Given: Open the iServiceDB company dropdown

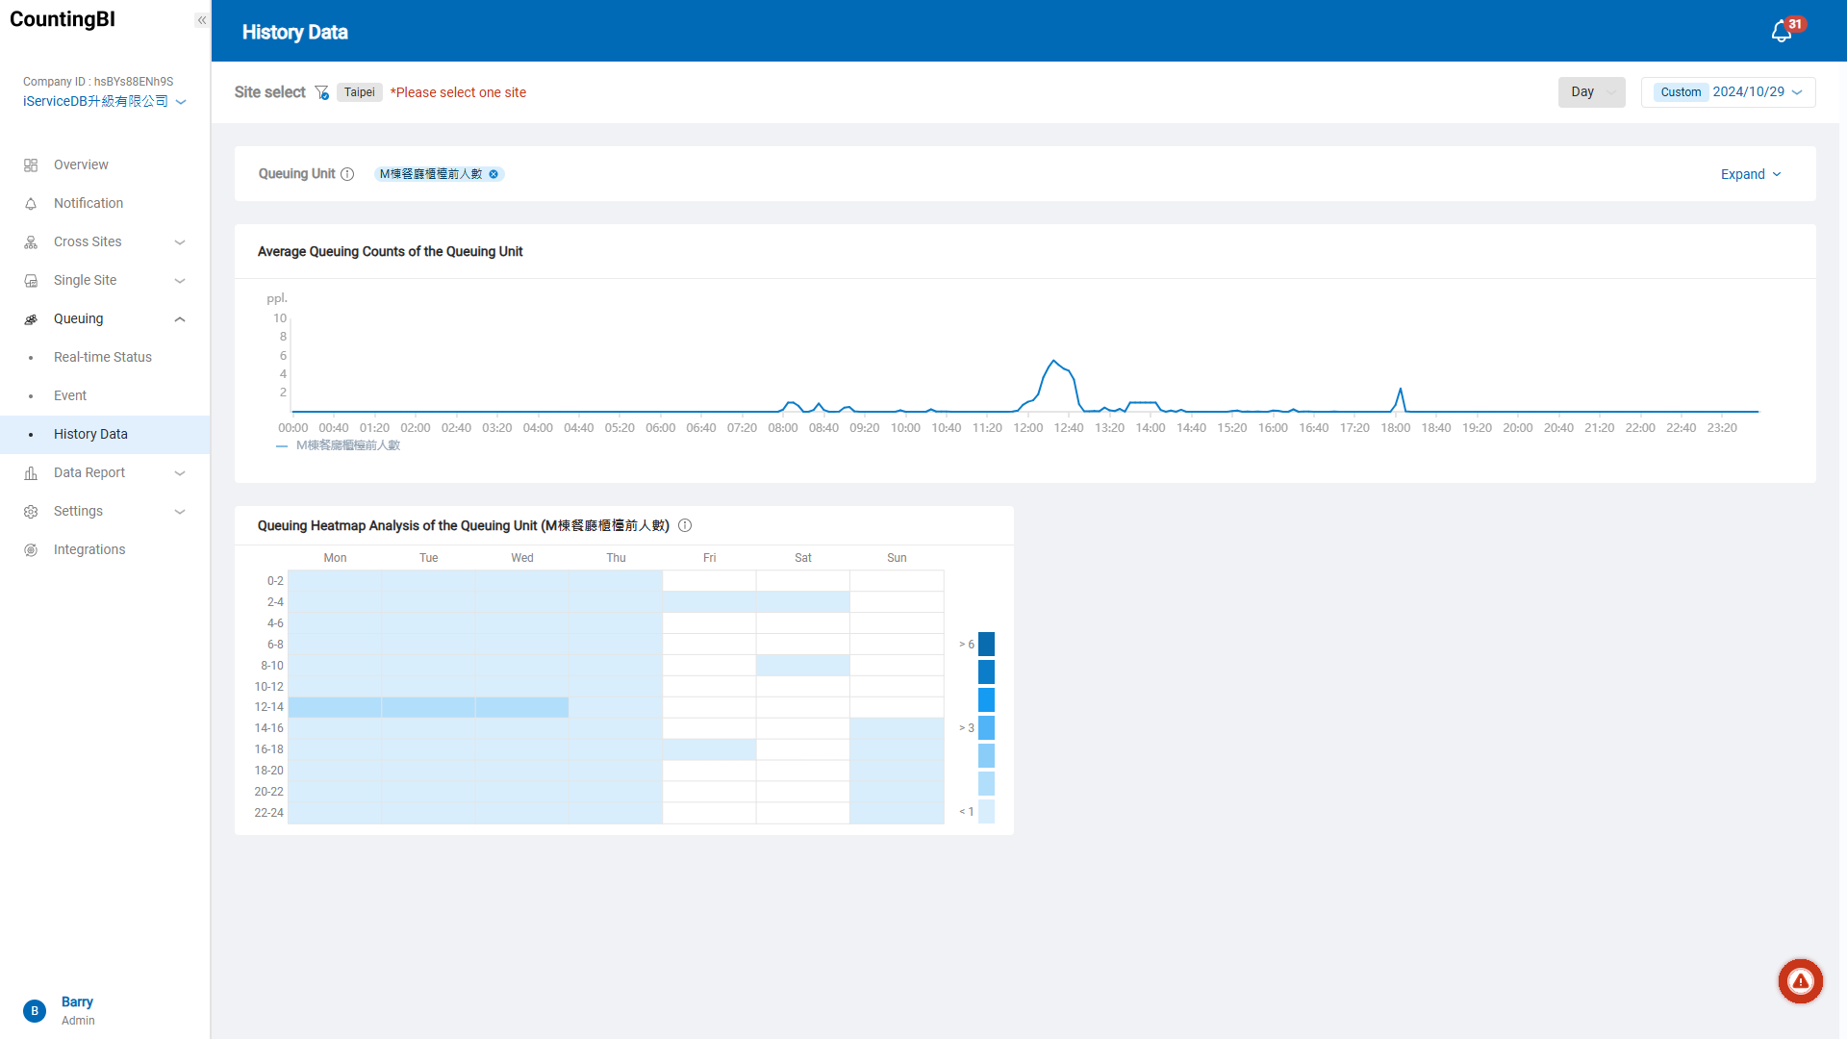Looking at the screenshot, I should point(104,101).
